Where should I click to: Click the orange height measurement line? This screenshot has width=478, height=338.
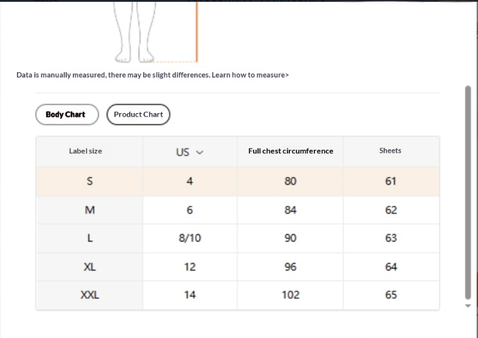pos(196,30)
